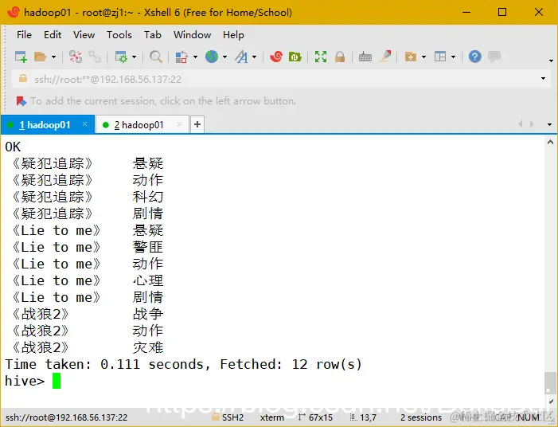Click the highlight marker icon
The width and height of the screenshot is (558, 427).
385,57
